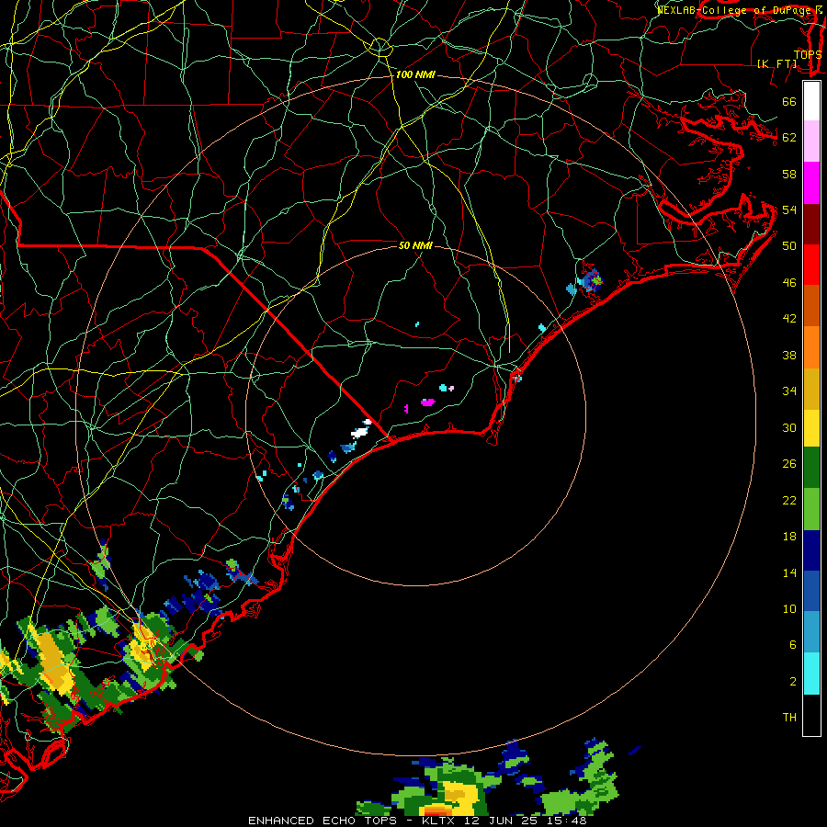827x827 pixels.
Task: Click the cyan legend swatch
Action: [811, 674]
